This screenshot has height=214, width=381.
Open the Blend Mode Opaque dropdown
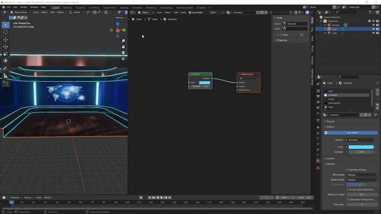coord(362,175)
